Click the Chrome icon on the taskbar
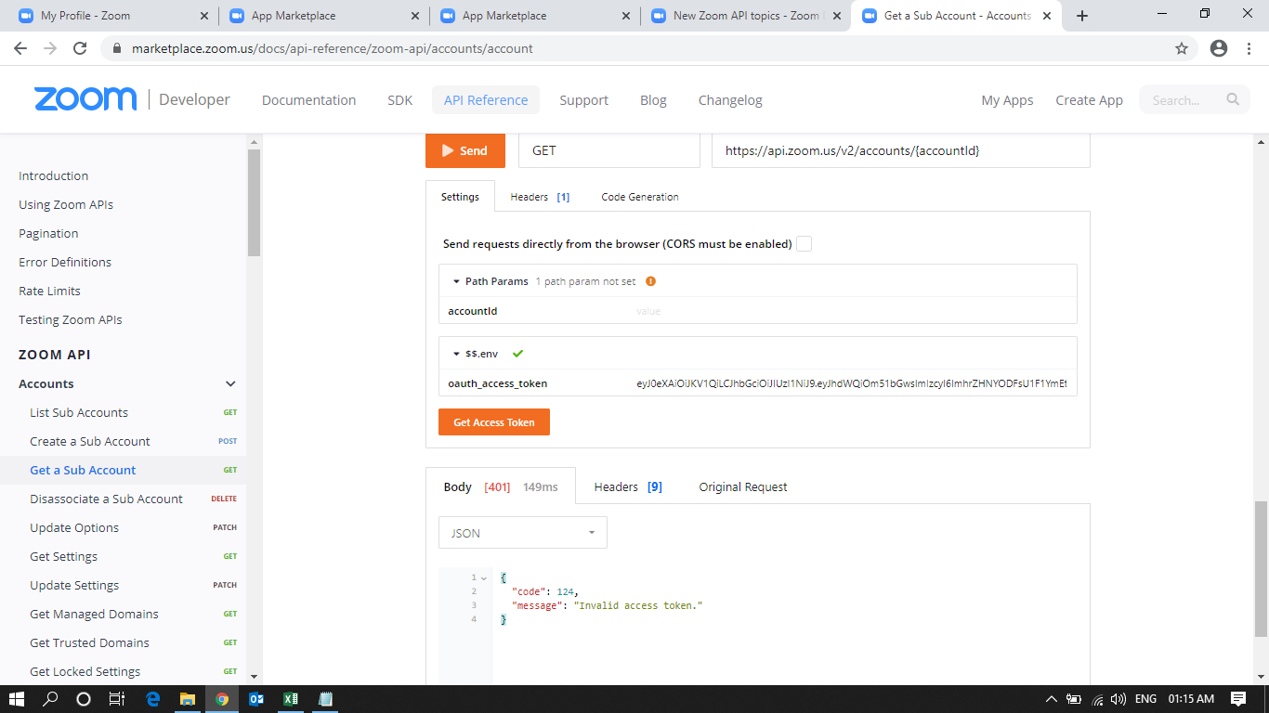 tap(222, 699)
